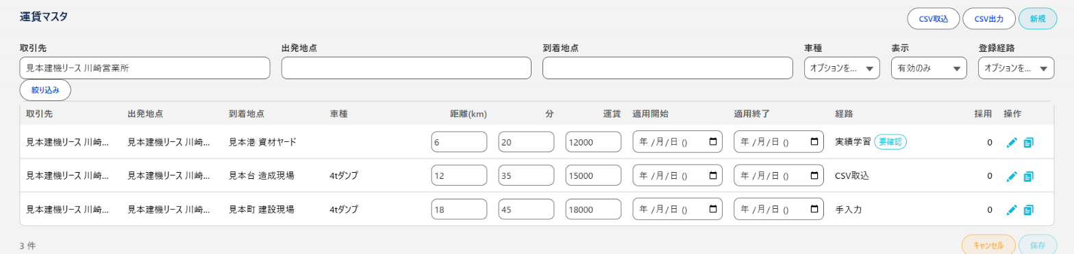Click the 車種 column header in table
This screenshot has width=1074, height=254.
(x=339, y=114)
